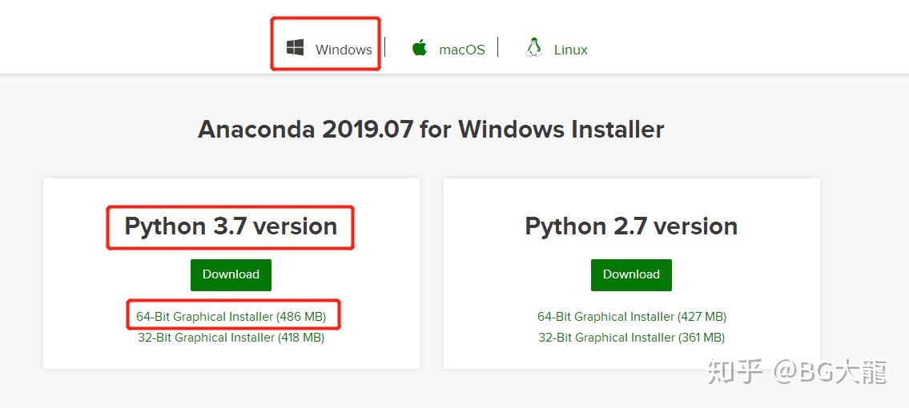Select the Windows tab label

344,50
